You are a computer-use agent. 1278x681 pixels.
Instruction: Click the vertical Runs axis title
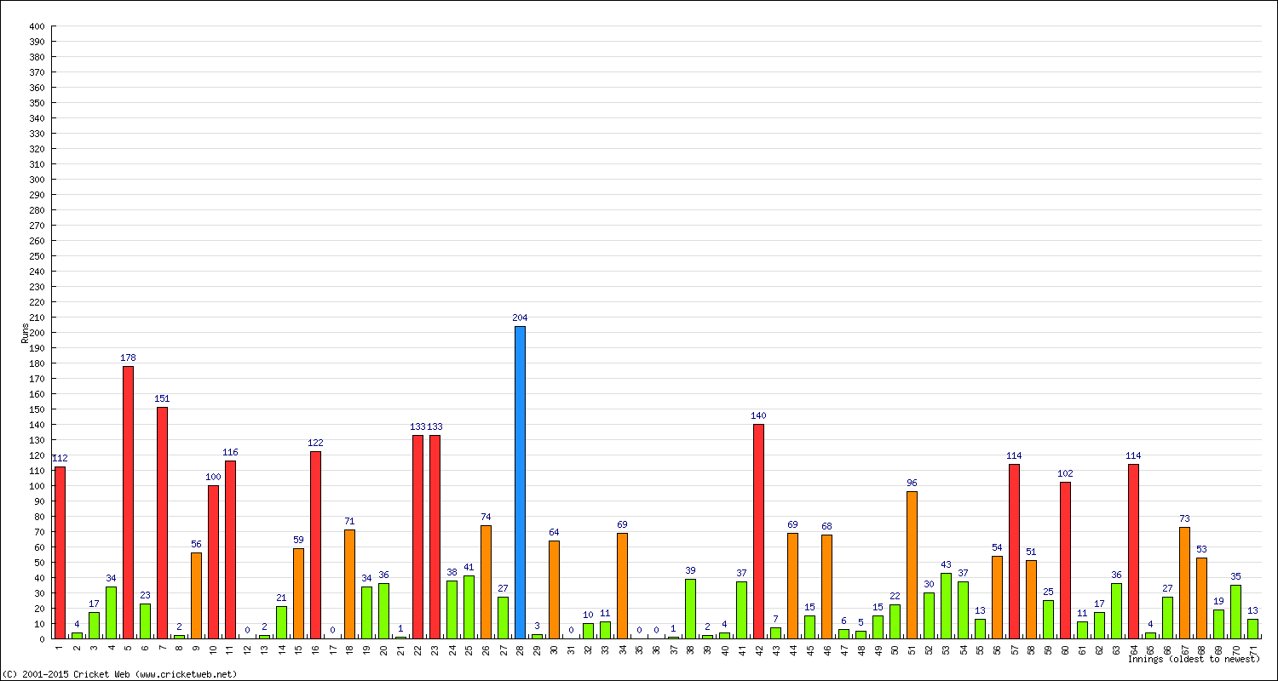tap(25, 332)
